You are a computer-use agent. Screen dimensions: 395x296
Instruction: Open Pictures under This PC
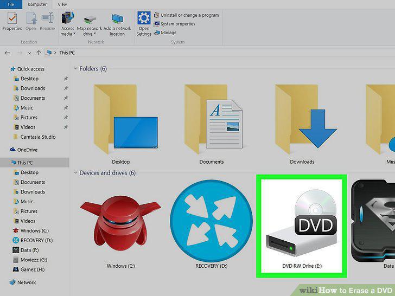(25, 211)
